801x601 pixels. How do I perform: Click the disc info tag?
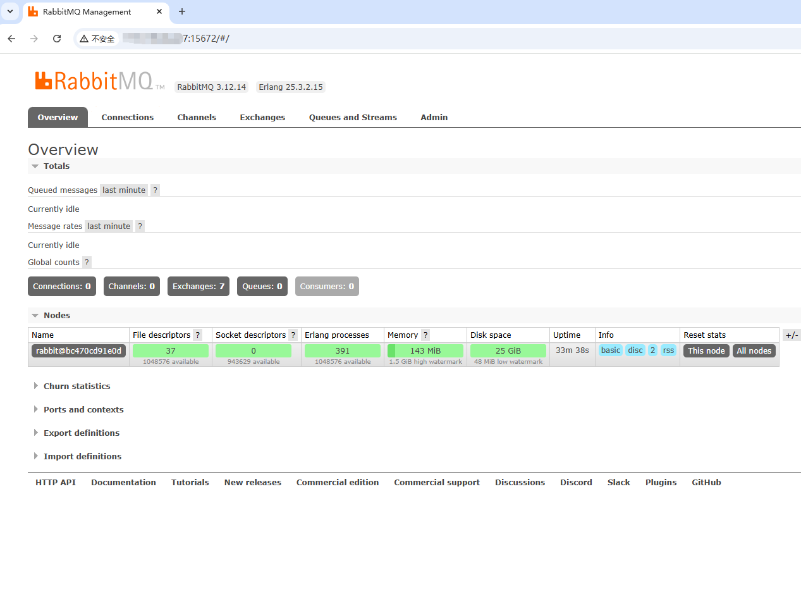coord(635,350)
